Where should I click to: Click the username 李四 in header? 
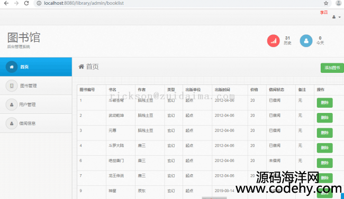pyautogui.click(x=324, y=13)
